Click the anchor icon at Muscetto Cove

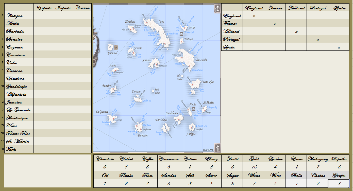[196, 126]
